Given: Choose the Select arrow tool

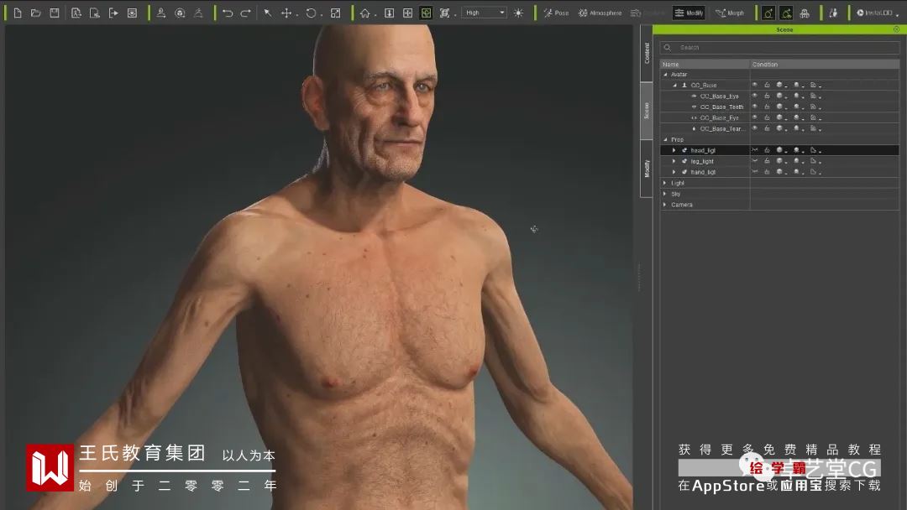Looking at the screenshot, I should point(268,13).
